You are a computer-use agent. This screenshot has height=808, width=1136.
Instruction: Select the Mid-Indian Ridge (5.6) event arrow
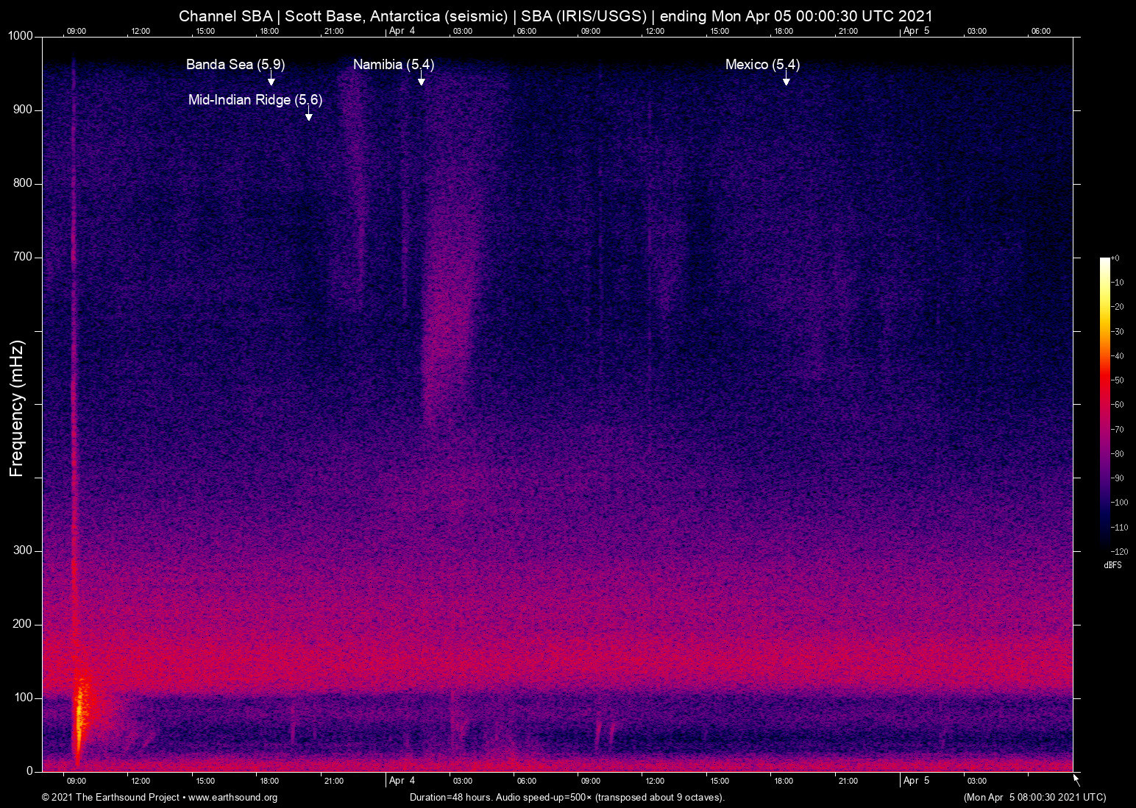(x=309, y=116)
